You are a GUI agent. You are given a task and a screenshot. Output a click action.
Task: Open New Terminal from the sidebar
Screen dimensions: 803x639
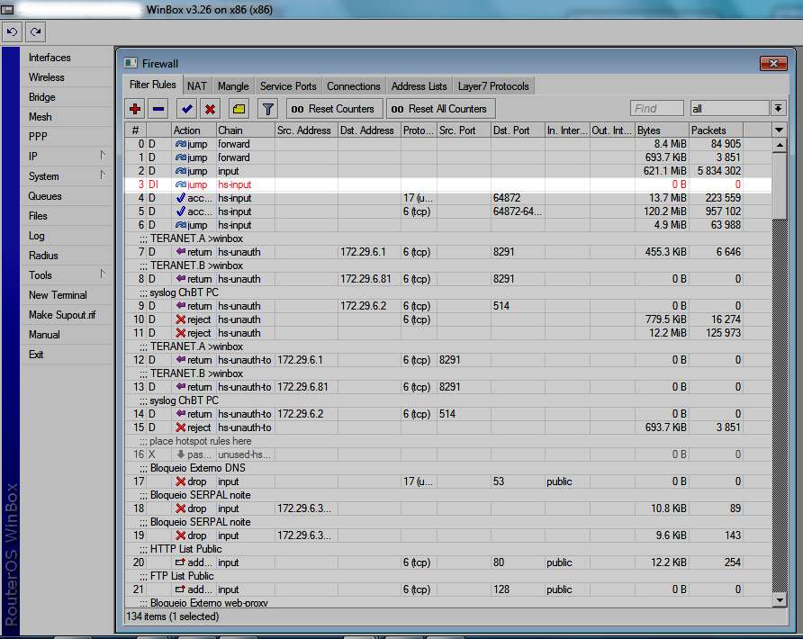point(58,295)
